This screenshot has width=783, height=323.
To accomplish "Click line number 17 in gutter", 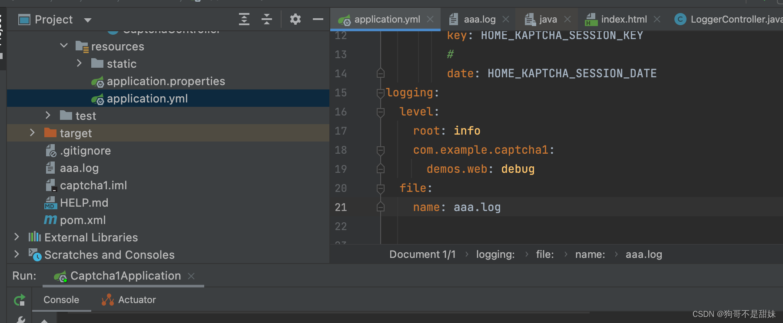I will (x=341, y=131).
